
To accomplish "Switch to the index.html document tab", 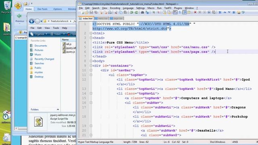I will point(86,19).
